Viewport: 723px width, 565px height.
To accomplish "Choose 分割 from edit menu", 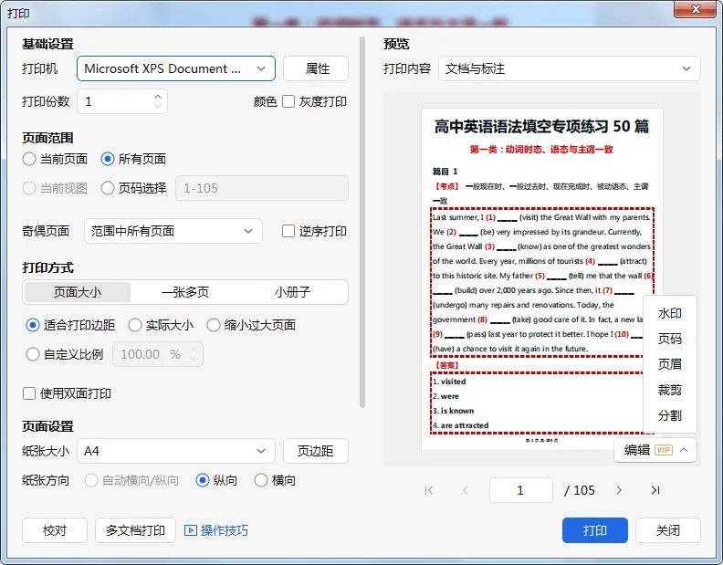I will 669,415.
